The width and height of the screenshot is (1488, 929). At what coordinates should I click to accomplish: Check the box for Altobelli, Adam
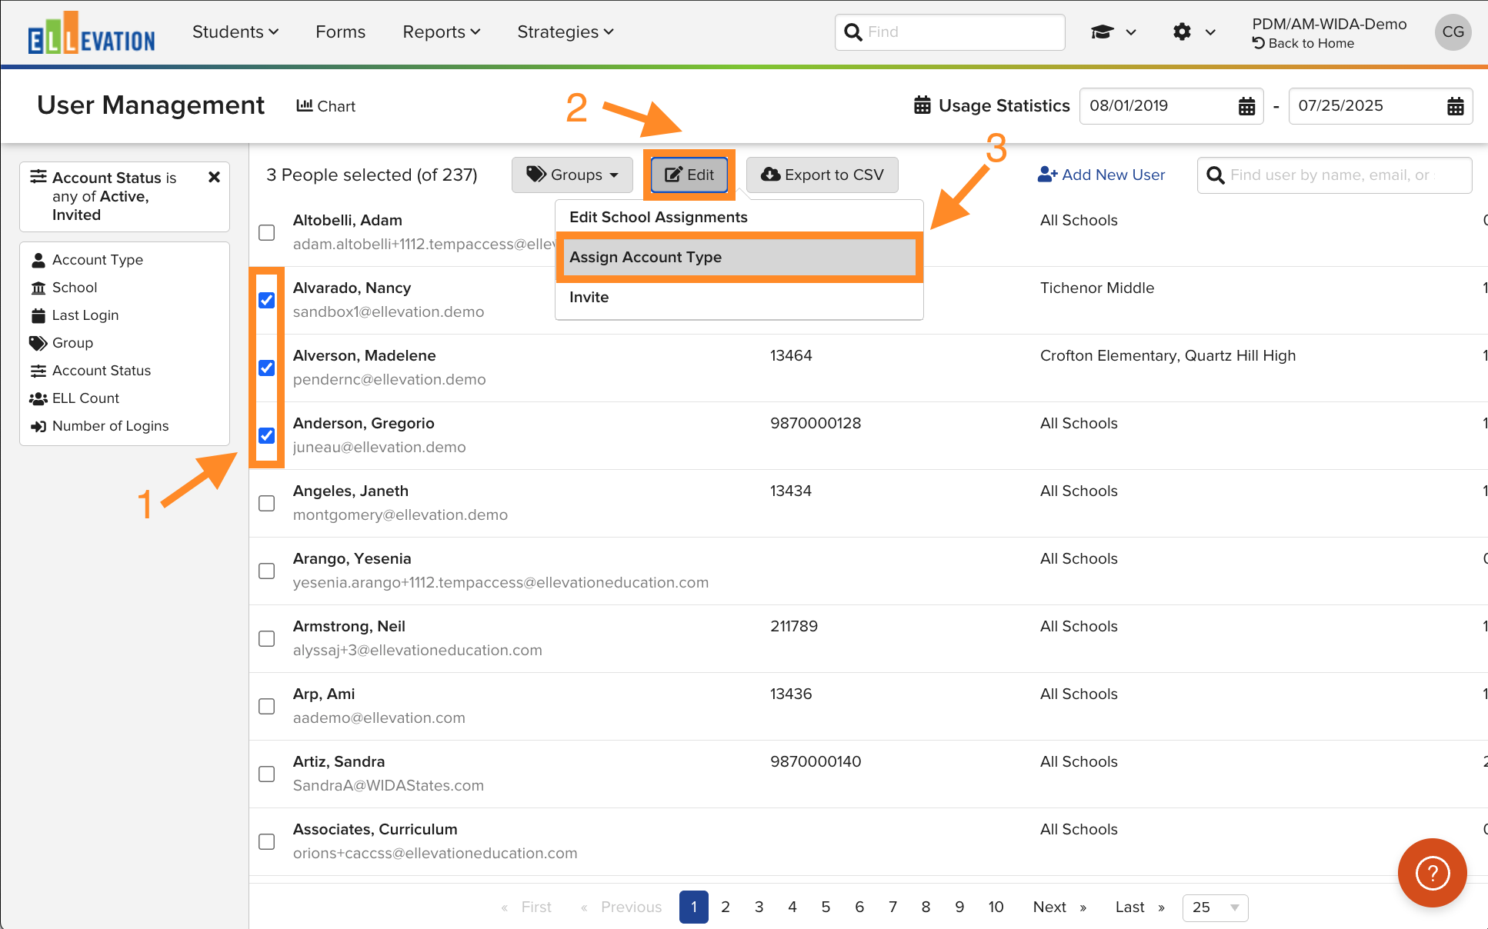pos(267,232)
